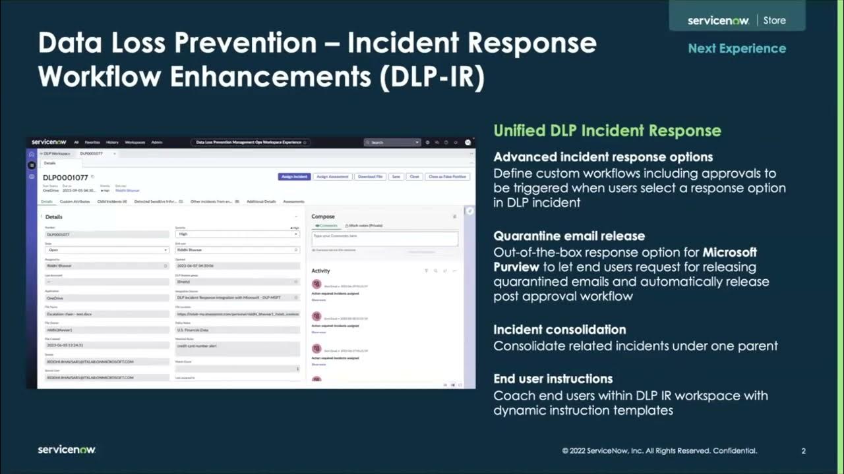Click the globe icon in the top bar
844x474 pixels.
coord(427,142)
